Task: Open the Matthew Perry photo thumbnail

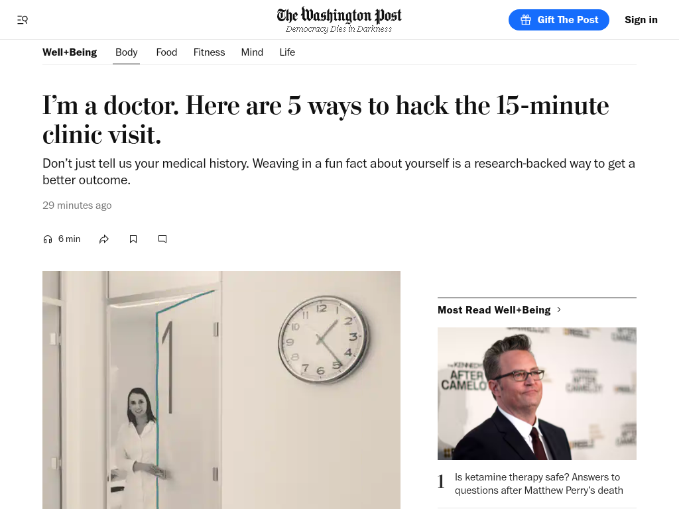Action: click(x=537, y=394)
